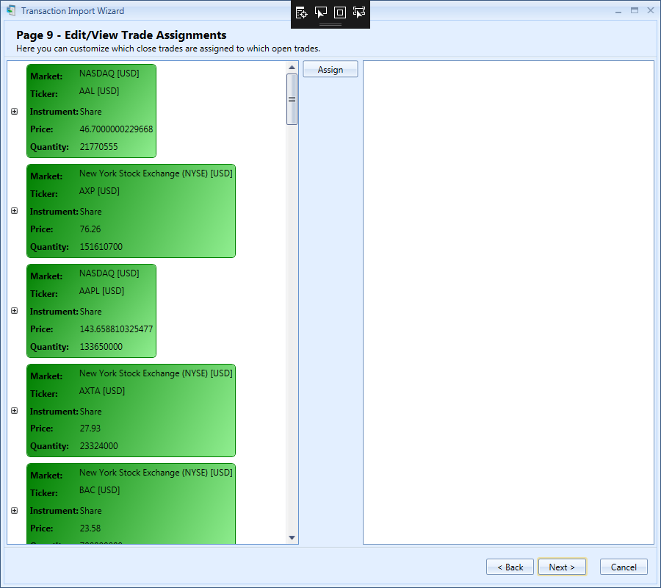Viewport: 661px width, 588px height.
Task: Click the Market value on the AXP card
Action: [x=156, y=173]
